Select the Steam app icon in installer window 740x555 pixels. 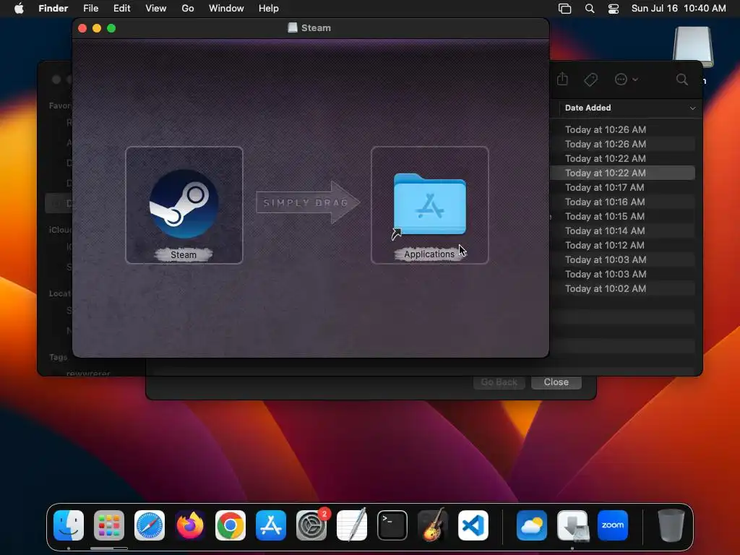pos(184,204)
